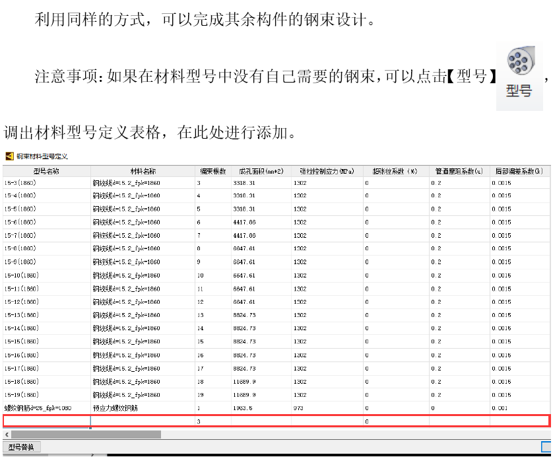Click the 0.001 deviation coefficient cell
This screenshot has width=553, height=459.
tap(519, 408)
